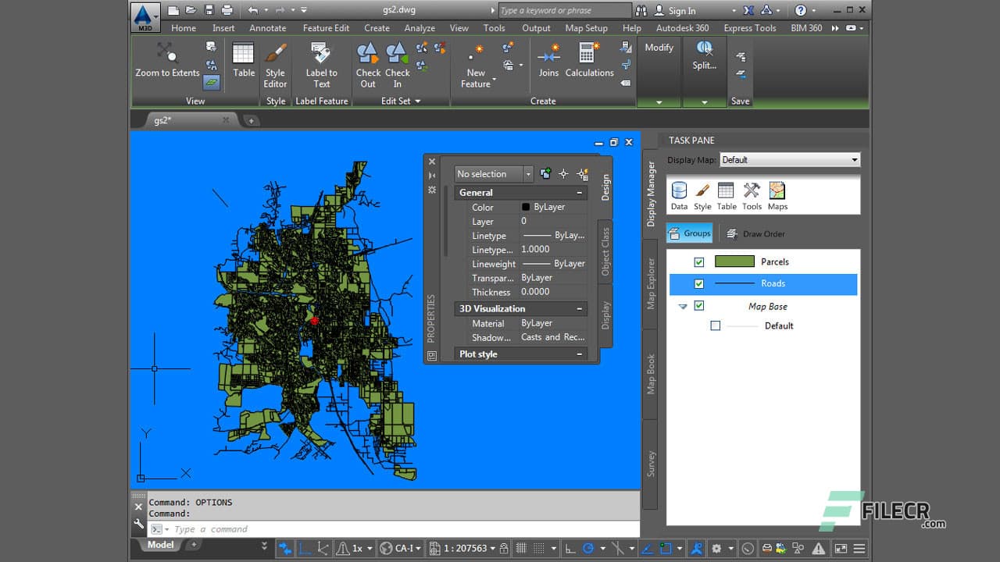Toggle visibility of the Parcels layer

[x=699, y=261]
